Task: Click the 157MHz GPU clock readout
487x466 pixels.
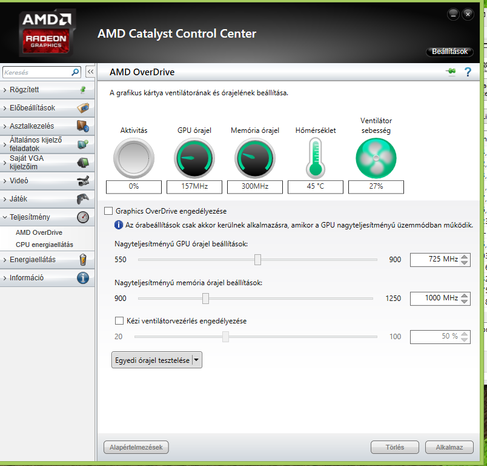Action: pyautogui.click(x=194, y=187)
